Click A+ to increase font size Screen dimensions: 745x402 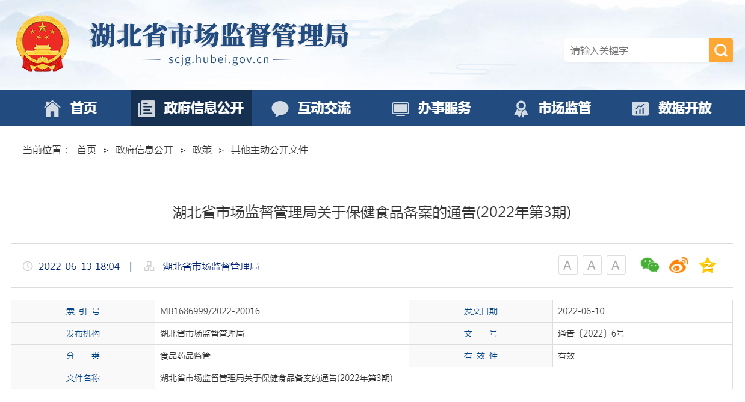click(567, 265)
